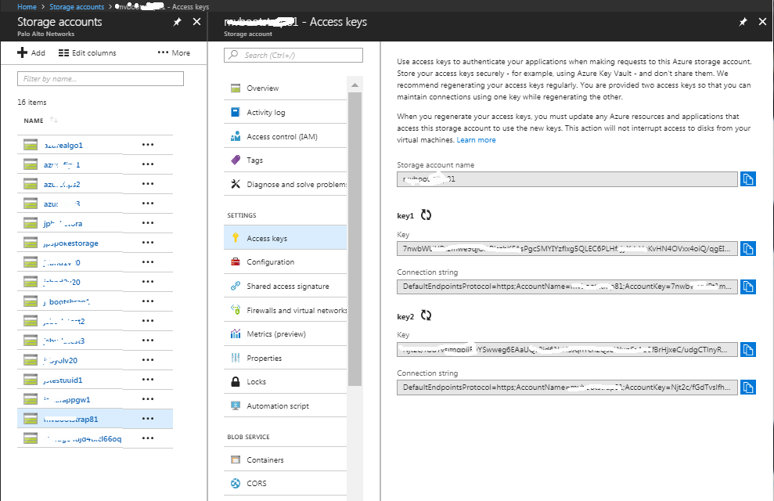Sort the list by NAME column

click(34, 121)
